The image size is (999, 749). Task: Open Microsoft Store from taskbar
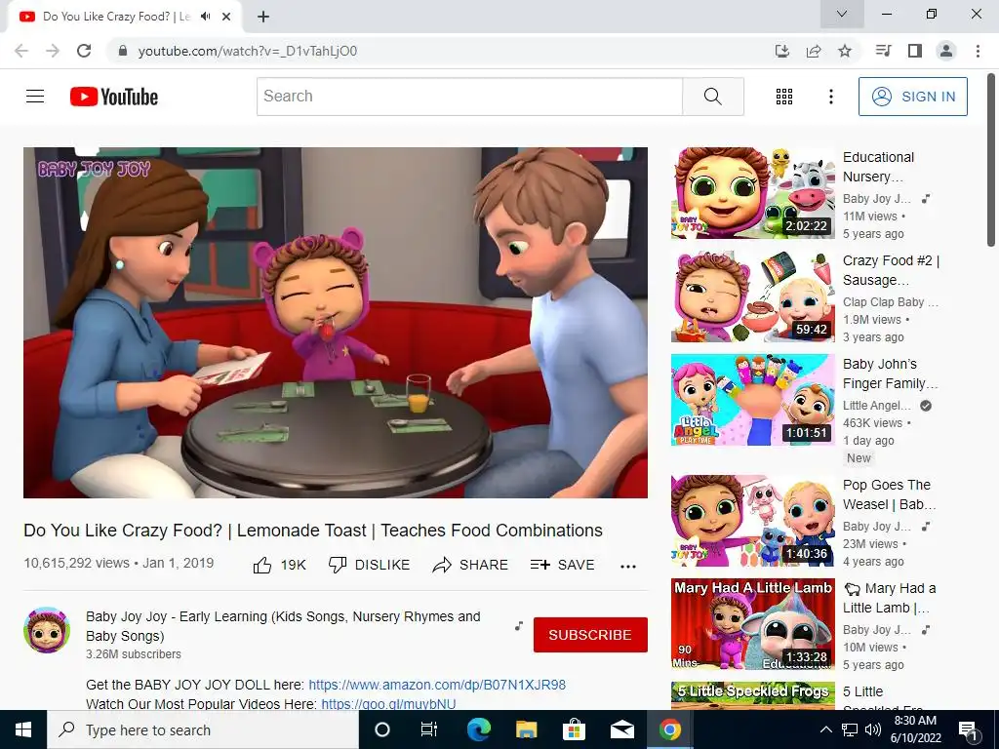pyautogui.click(x=574, y=729)
